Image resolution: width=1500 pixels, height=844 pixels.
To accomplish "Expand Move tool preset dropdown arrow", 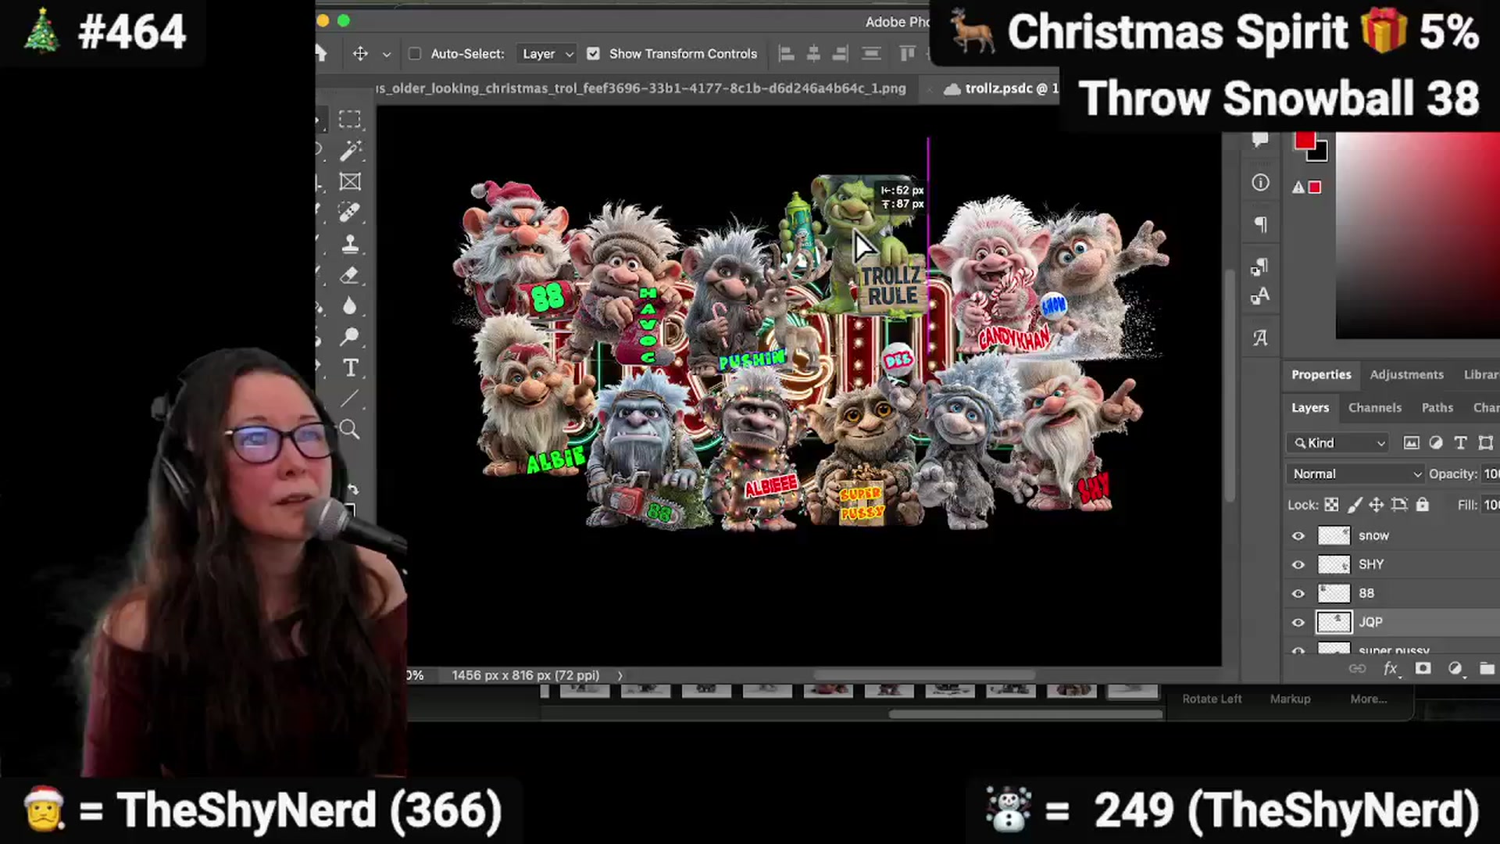I will click(386, 54).
